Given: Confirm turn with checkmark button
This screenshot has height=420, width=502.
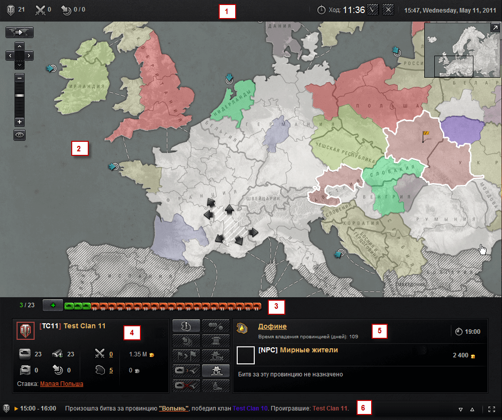Looking at the screenshot, I should click(x=372, y=10).
